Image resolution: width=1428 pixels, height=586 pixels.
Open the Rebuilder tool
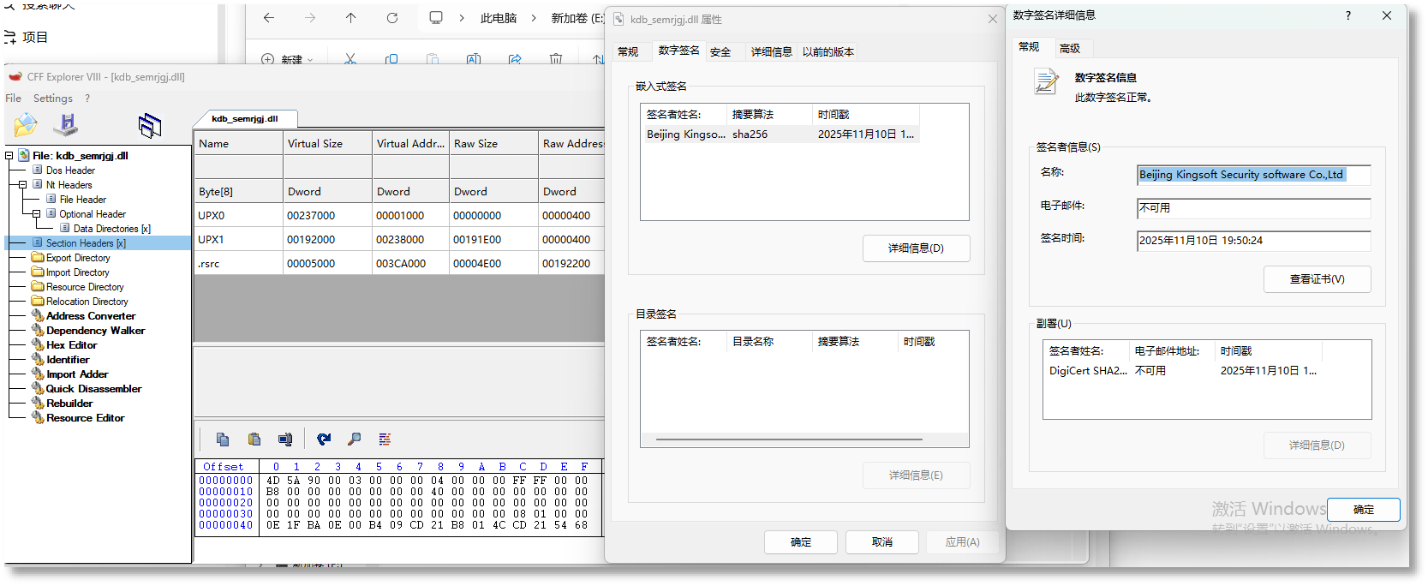point(69,404)
